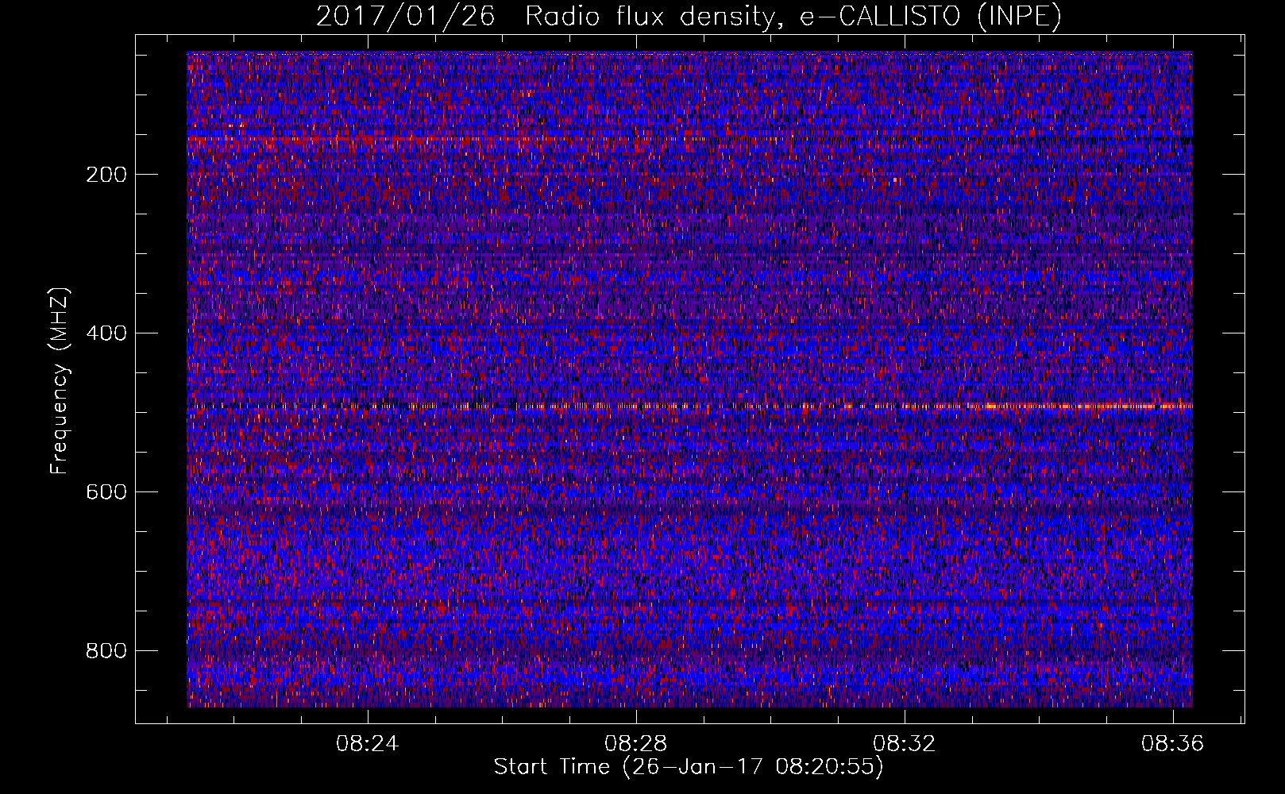Click the 800 frequency tick label

106,651
